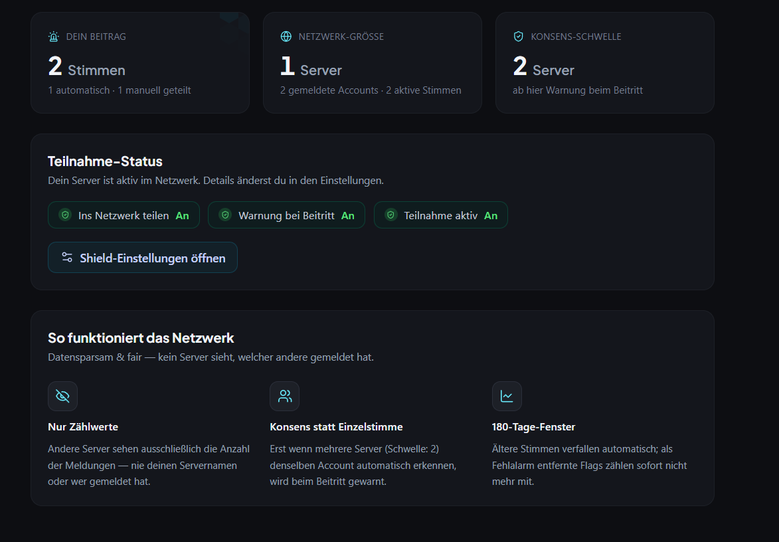Click the users icon above Konsens statt Einzelstimme
The height and width of the screenshot is (542, 779).
pyautogui.click(x=285, y=396)
